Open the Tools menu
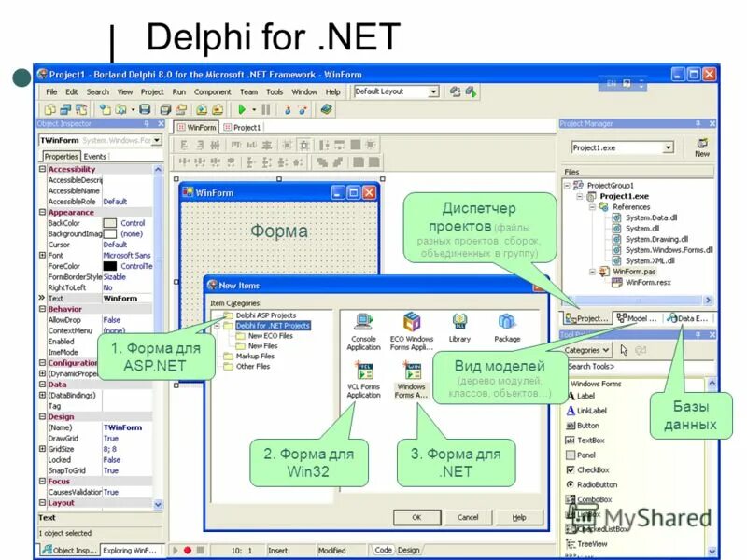Screen dimensions: 747x560 click(275, 91)
